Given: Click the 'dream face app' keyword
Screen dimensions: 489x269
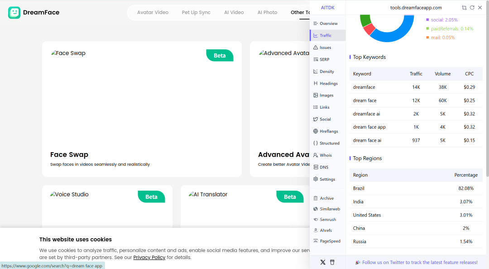Looking at the screenshot, I should [x=369, y=127].
